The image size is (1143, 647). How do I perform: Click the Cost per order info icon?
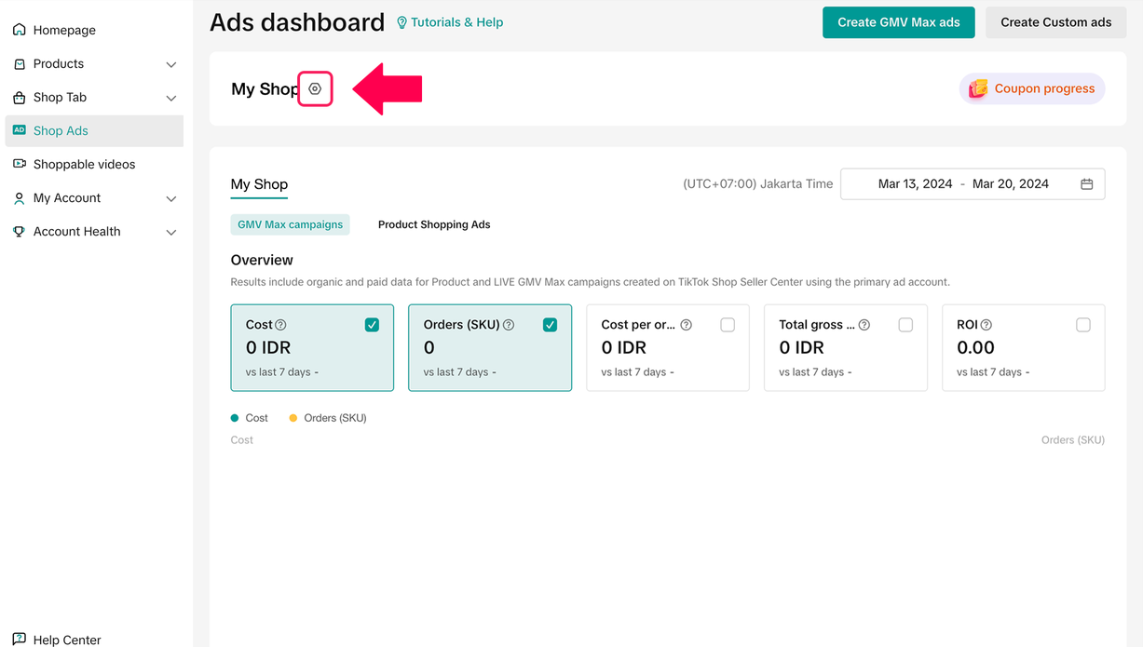point(686,325)
